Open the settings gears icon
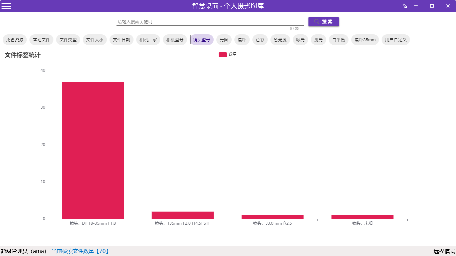The image size is (456, 256). coord(405,6)
